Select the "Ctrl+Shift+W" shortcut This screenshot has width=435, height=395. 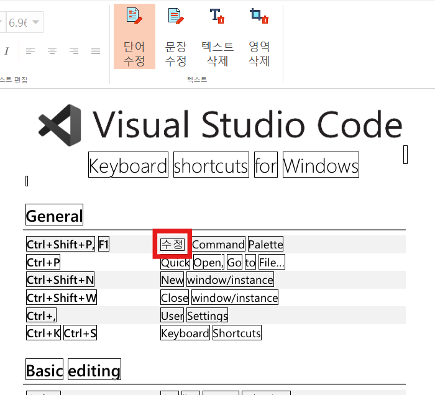click(62, 297)
